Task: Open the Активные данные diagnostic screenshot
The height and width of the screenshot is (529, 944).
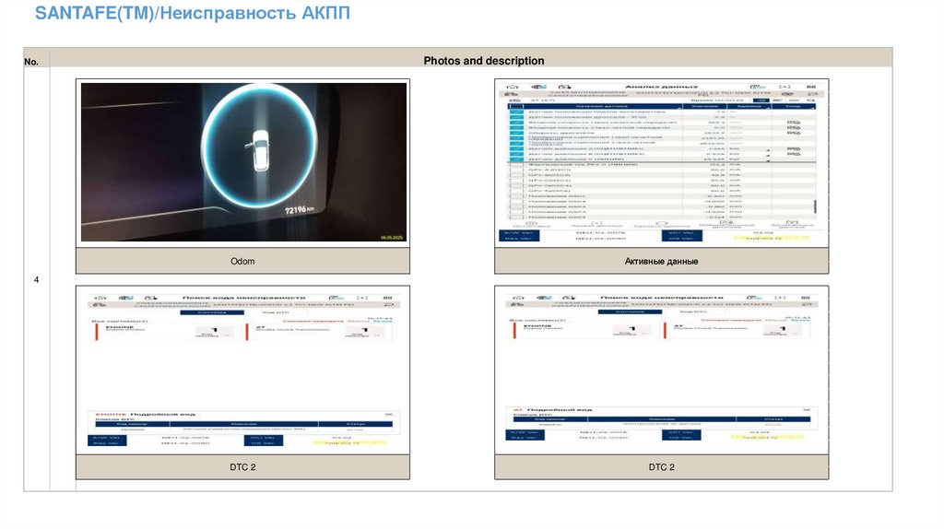Action: 661,162
